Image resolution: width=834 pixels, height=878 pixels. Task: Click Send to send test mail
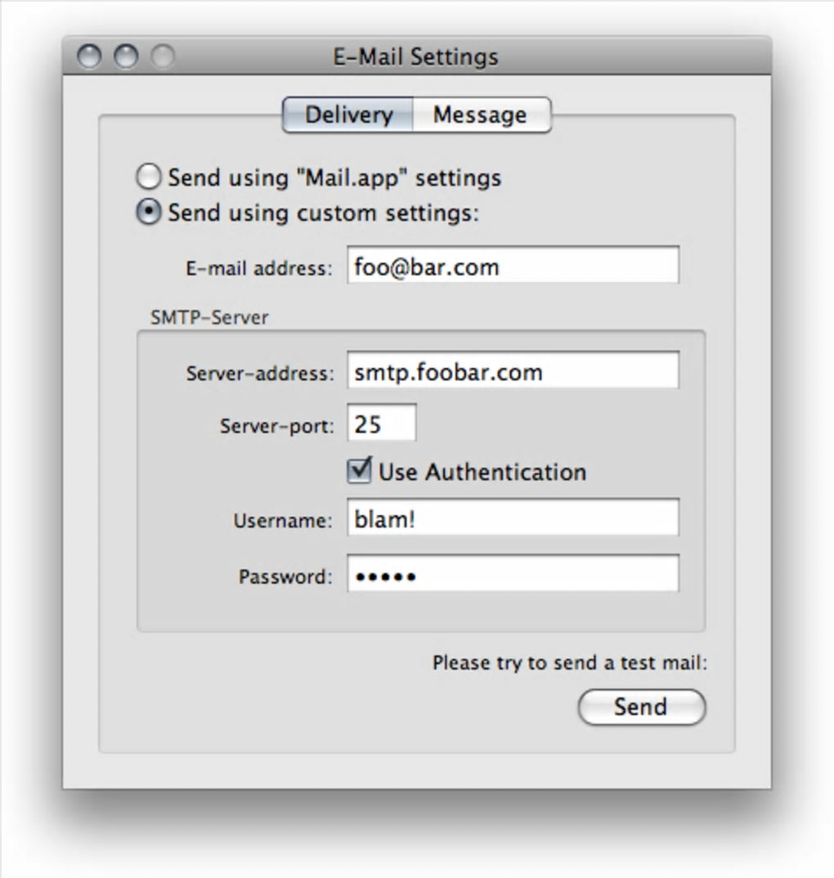(641, 707)
